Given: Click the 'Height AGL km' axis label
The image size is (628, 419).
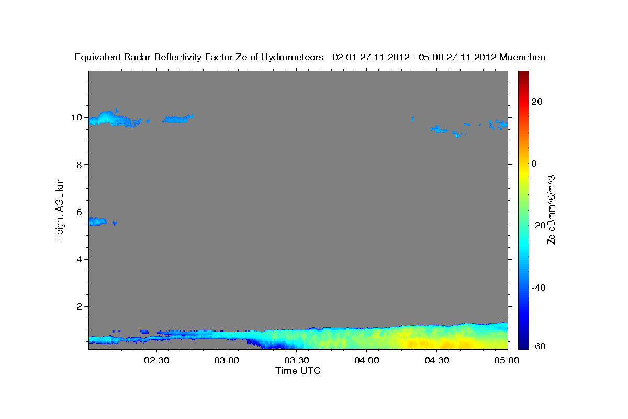Looking at the screenshot, I should coord(60,210).
